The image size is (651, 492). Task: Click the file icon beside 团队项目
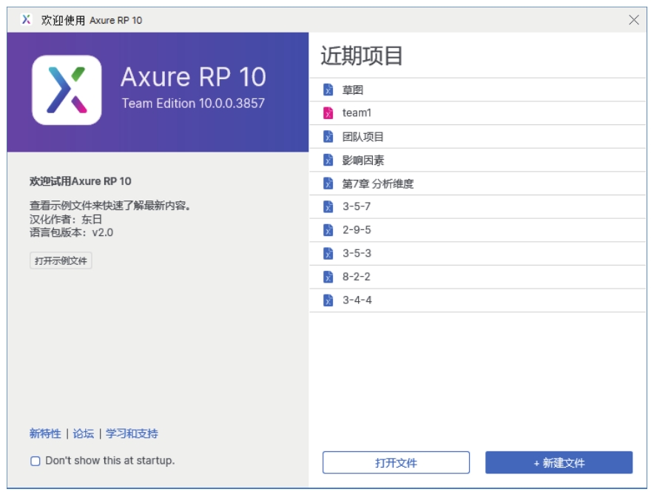[328, 137]
